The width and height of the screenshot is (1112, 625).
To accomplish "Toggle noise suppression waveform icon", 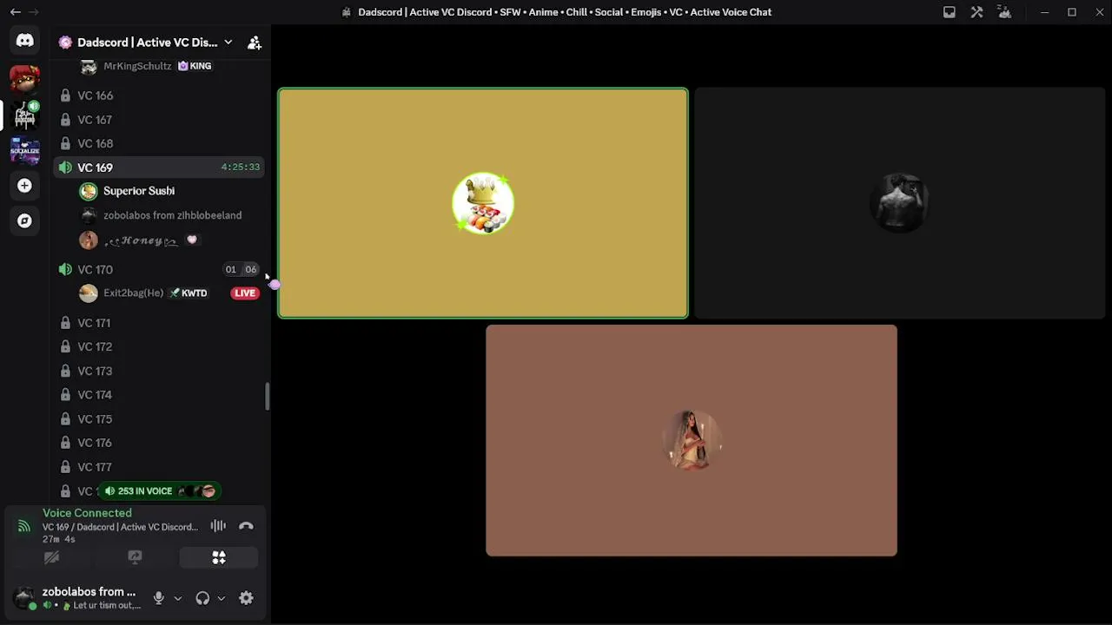I will (x=218, y=526).
